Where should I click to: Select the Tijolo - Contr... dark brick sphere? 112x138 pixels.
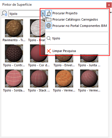(14, 53)
